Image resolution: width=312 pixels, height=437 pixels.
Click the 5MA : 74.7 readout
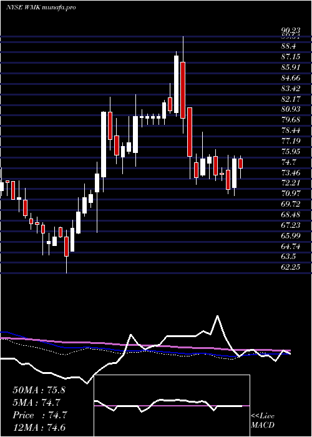click(37, 403)
